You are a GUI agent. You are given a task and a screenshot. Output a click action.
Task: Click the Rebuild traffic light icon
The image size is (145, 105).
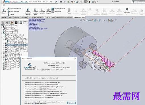90,2
